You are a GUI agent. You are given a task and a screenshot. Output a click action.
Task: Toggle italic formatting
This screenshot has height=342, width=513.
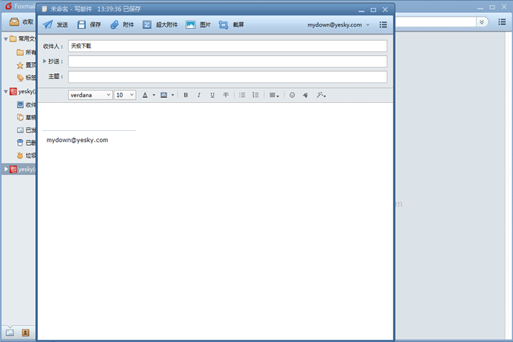pyautogui.click(x=199, y=95)
